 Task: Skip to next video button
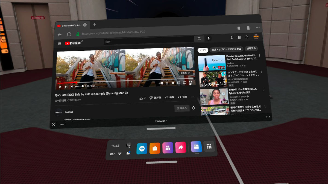(x=66, y=87)
